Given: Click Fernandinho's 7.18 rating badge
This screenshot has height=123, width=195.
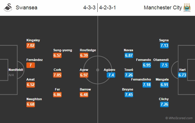Looking at the screenshot, I should pyautogui.click(x=146, y=85).
